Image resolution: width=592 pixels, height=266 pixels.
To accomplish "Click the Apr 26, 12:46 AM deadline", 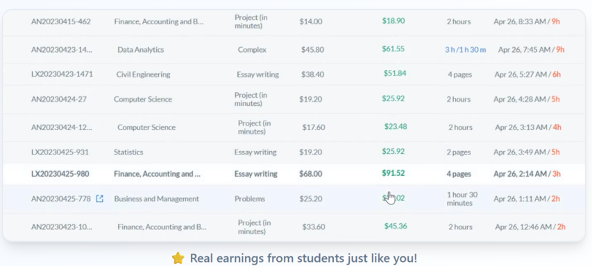I will [x=523, y=227].
